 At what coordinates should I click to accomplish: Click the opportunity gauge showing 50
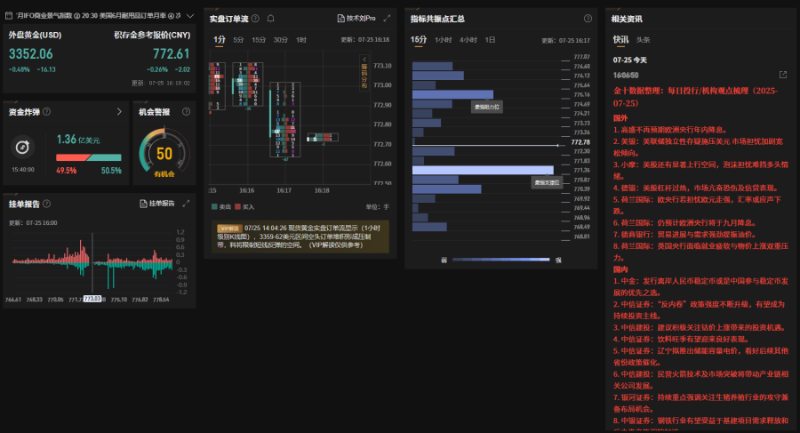164,153
